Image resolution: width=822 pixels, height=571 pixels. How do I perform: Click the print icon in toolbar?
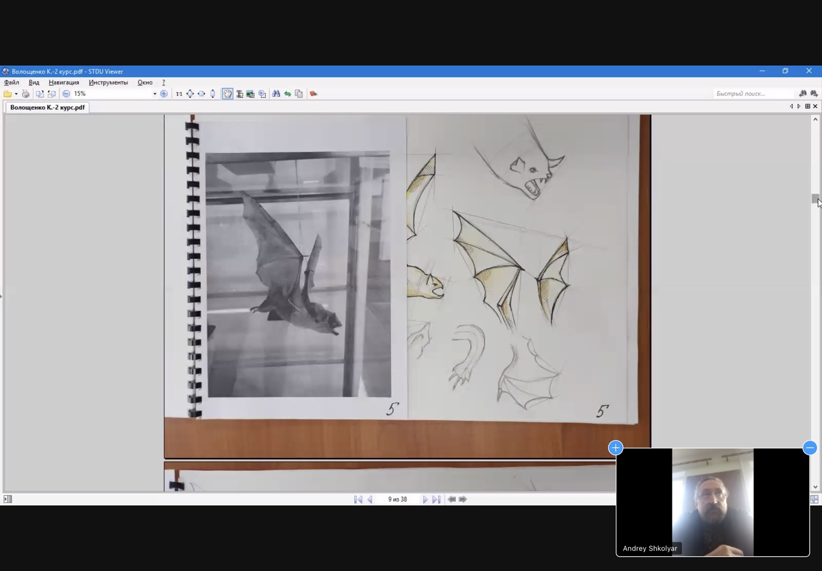26,94
